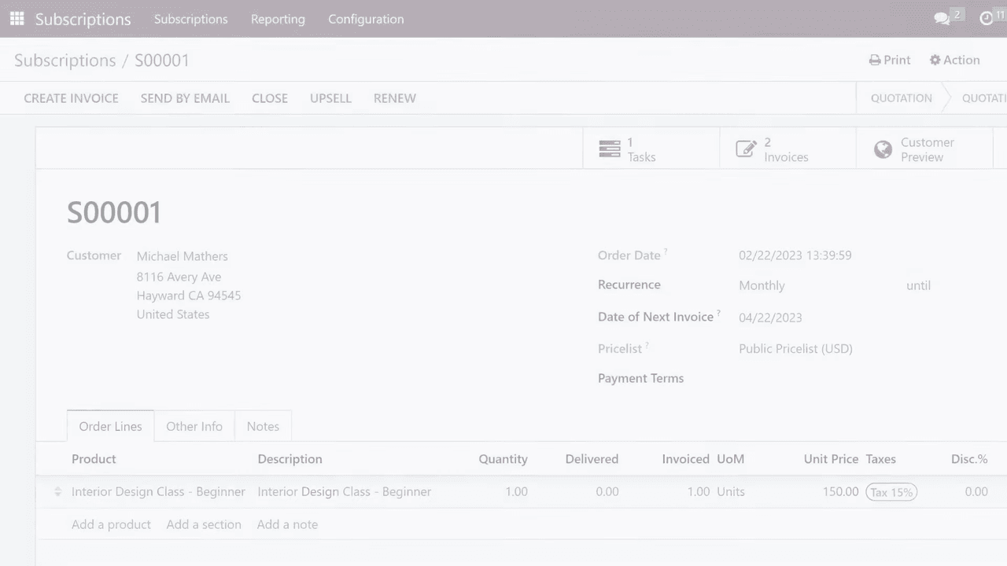Open the chat messages icon
The width and height of the screenshot is (1007, 566).
942,19
